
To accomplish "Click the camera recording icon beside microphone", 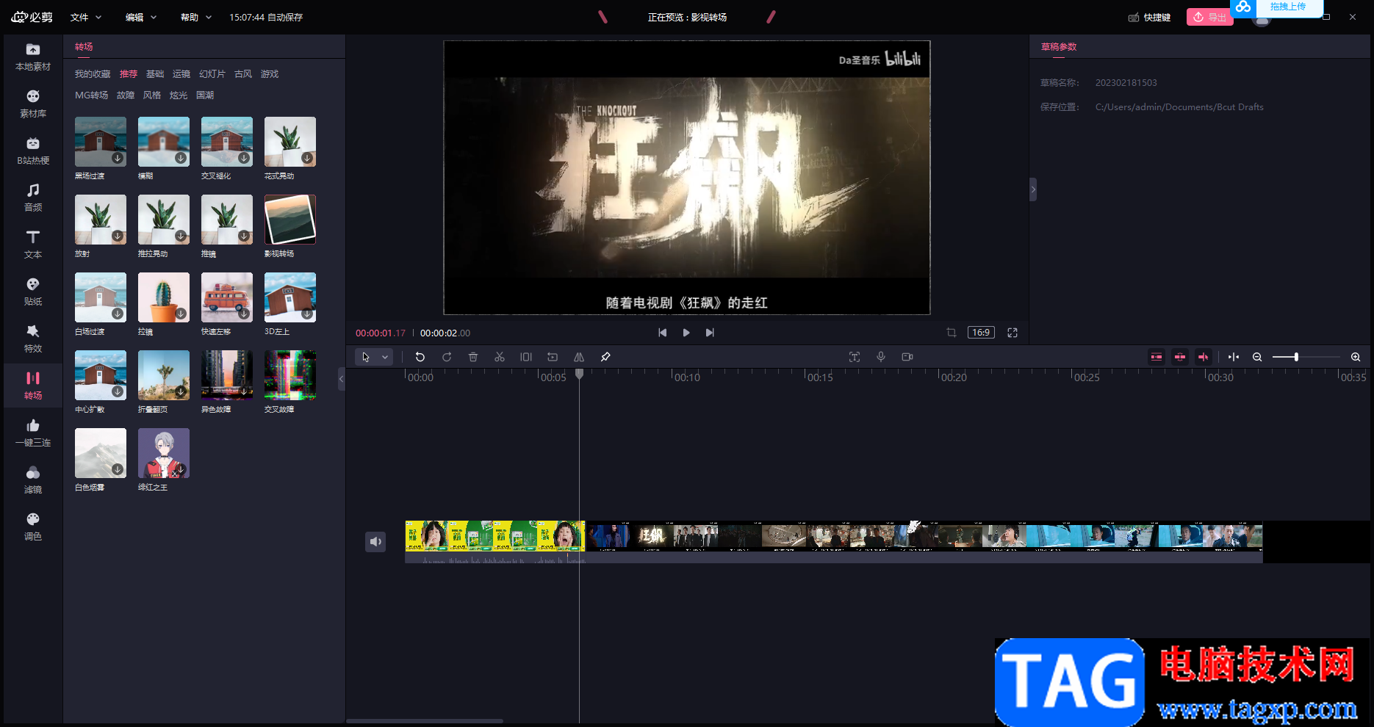I will pos(907,357).
